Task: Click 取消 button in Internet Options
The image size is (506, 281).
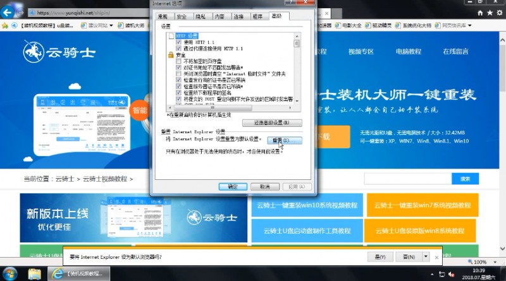Action: click(x=265, y=186)
